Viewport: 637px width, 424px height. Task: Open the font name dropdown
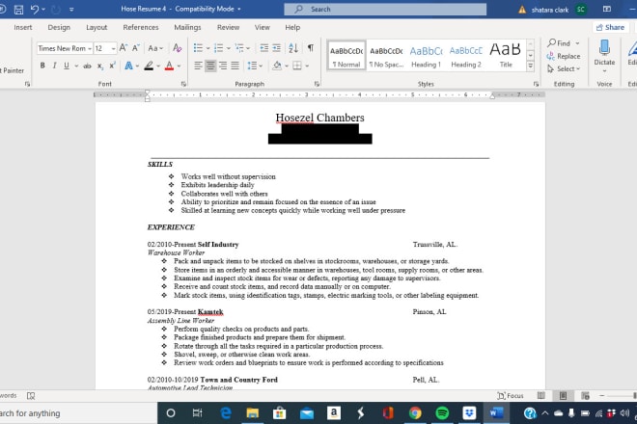click(x=64, y=47)
